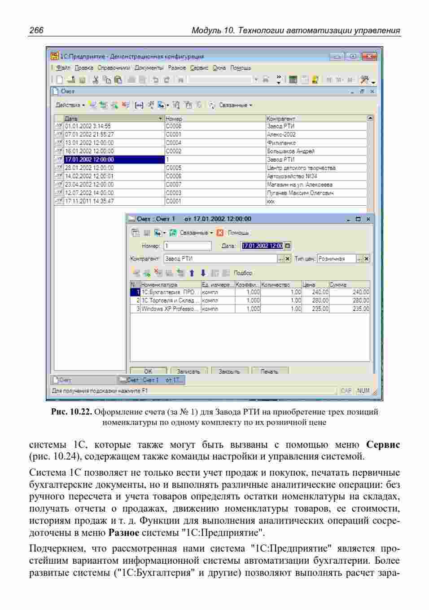Click the date interval icon in list toolbar

[x=139, y=105]
